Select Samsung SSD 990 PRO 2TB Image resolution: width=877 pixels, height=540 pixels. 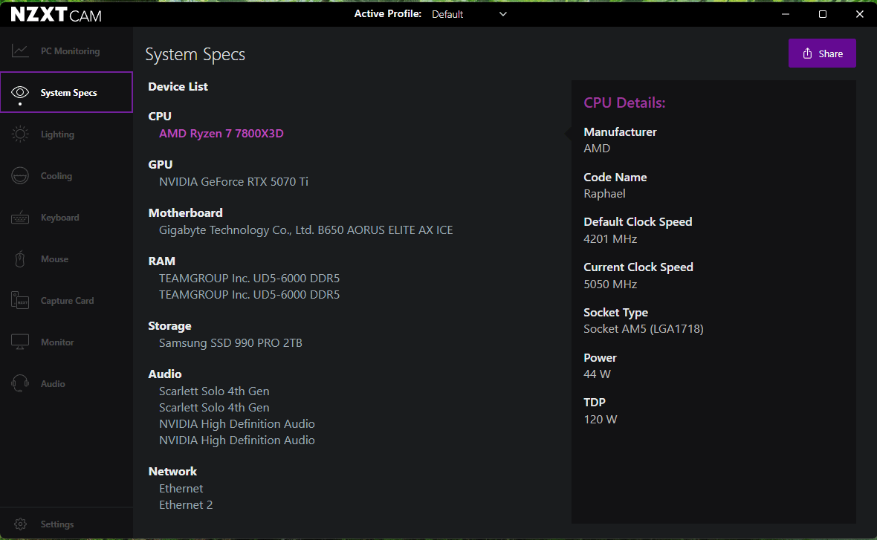coord(230,343)
